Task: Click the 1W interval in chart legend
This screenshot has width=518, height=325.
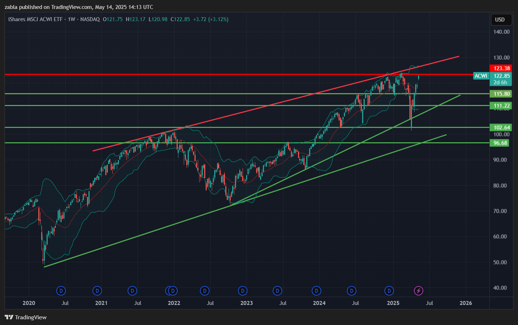Action: click(x=72, y=19)
